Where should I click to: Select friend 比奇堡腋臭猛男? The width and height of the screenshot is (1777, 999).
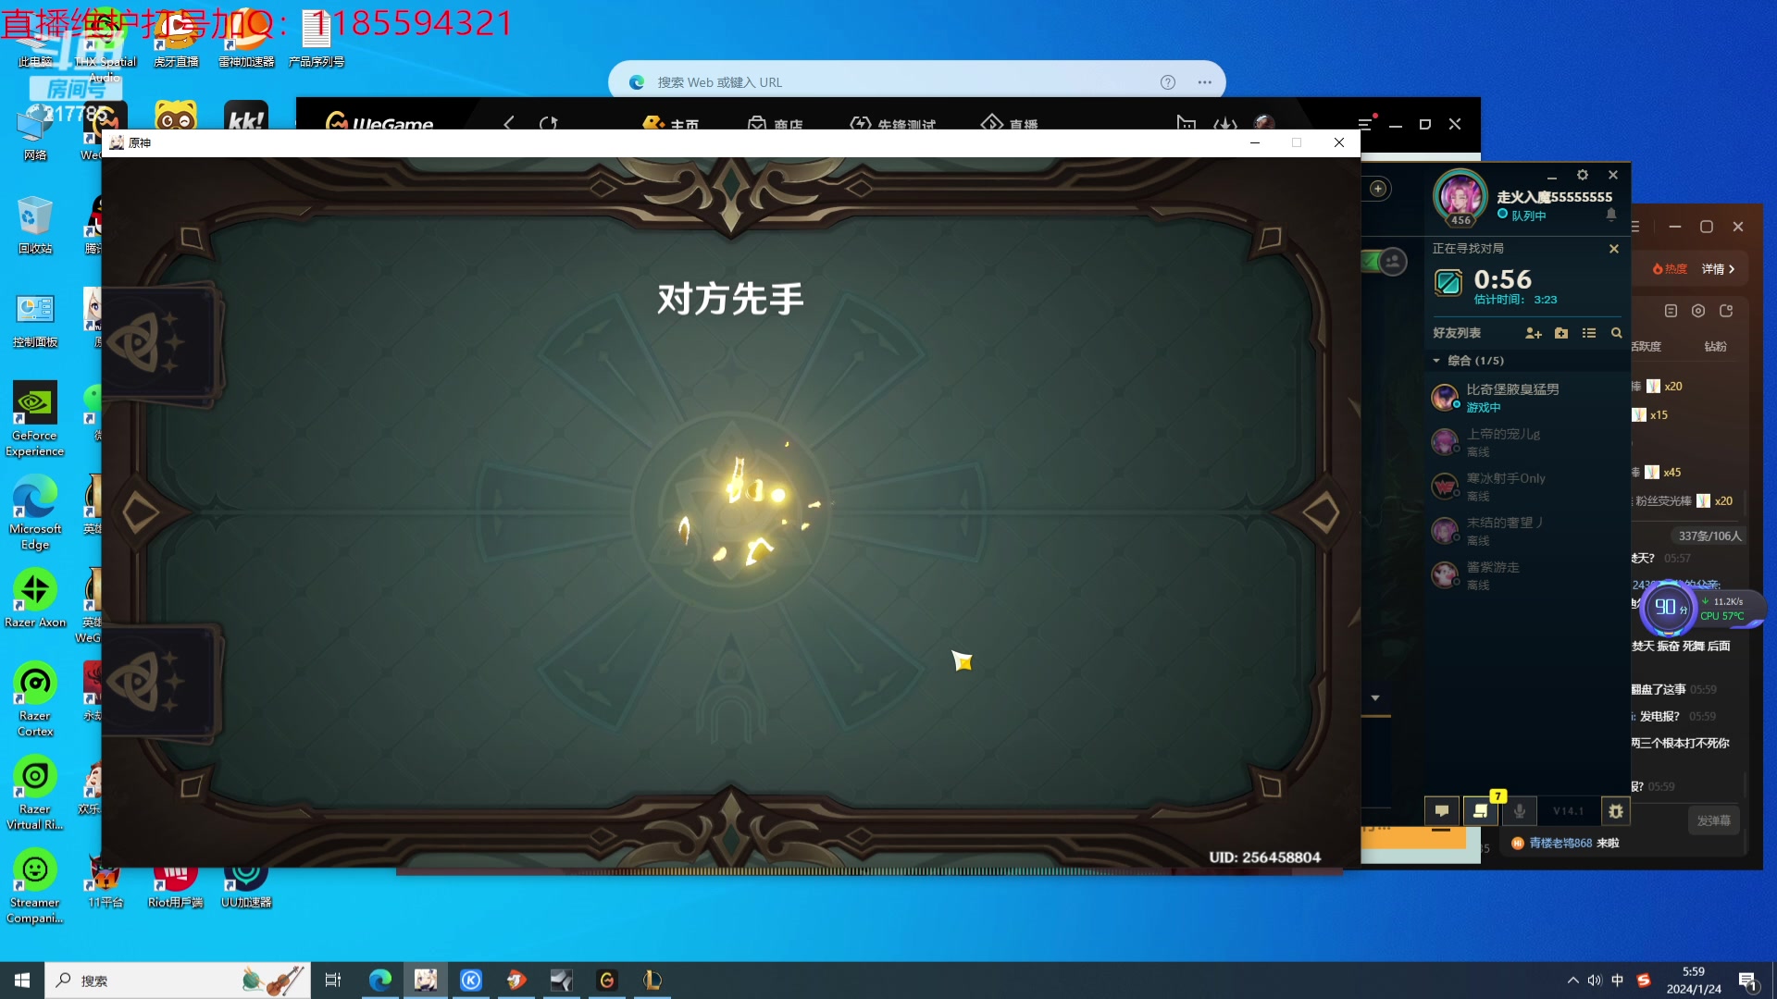click(x=1527, y=398)
